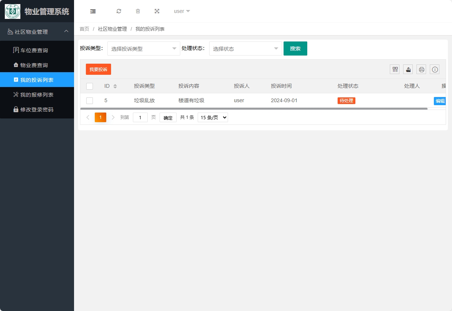This screenshot has height=311, width=452.
Task: Click the print table icon
Action: point(421,69)
